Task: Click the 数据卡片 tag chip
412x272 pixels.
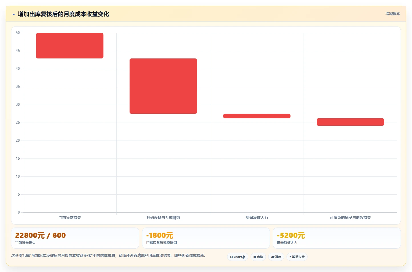Action: pyautogui.click(x=297, y=257)
